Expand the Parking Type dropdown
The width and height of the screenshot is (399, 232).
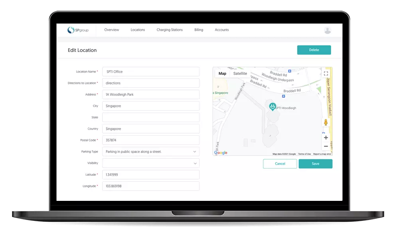tap(151, 151)
